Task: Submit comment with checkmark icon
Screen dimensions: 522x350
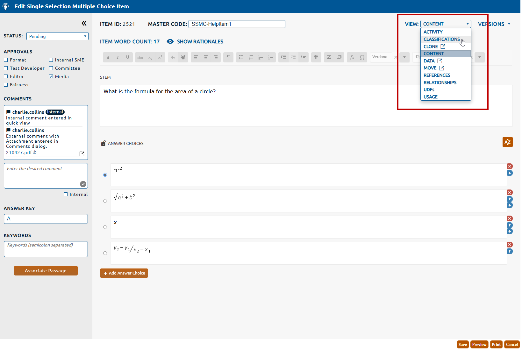Action: tap(83, 184)
